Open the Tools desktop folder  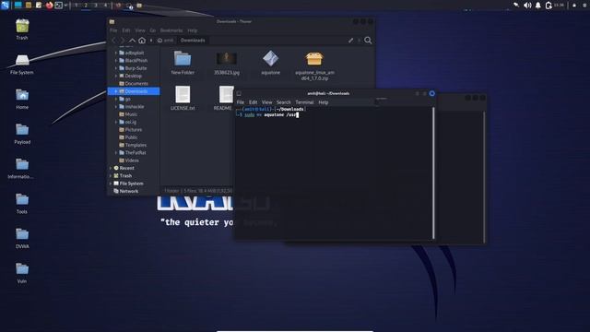pos(22,204)
